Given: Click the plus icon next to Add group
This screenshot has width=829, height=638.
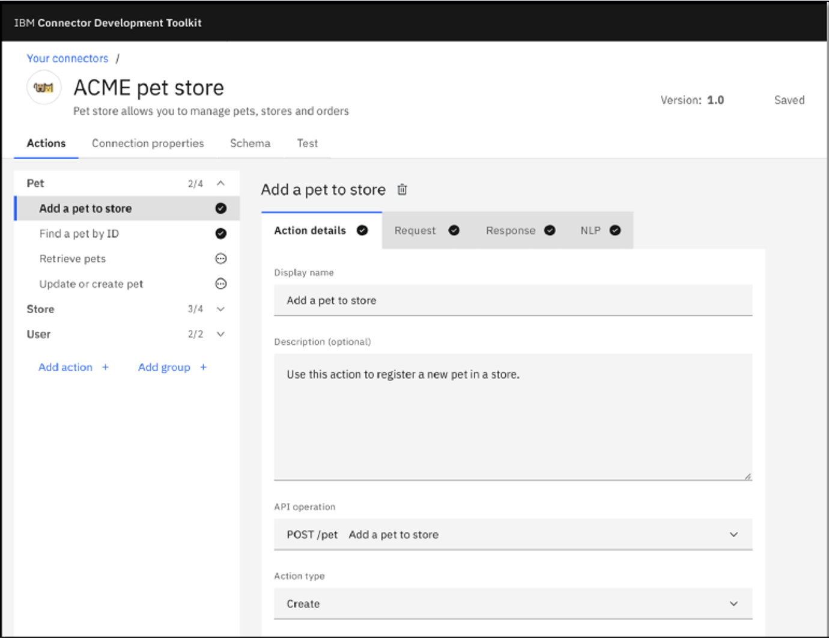Looking at the screenshot, I should (203, 367).
